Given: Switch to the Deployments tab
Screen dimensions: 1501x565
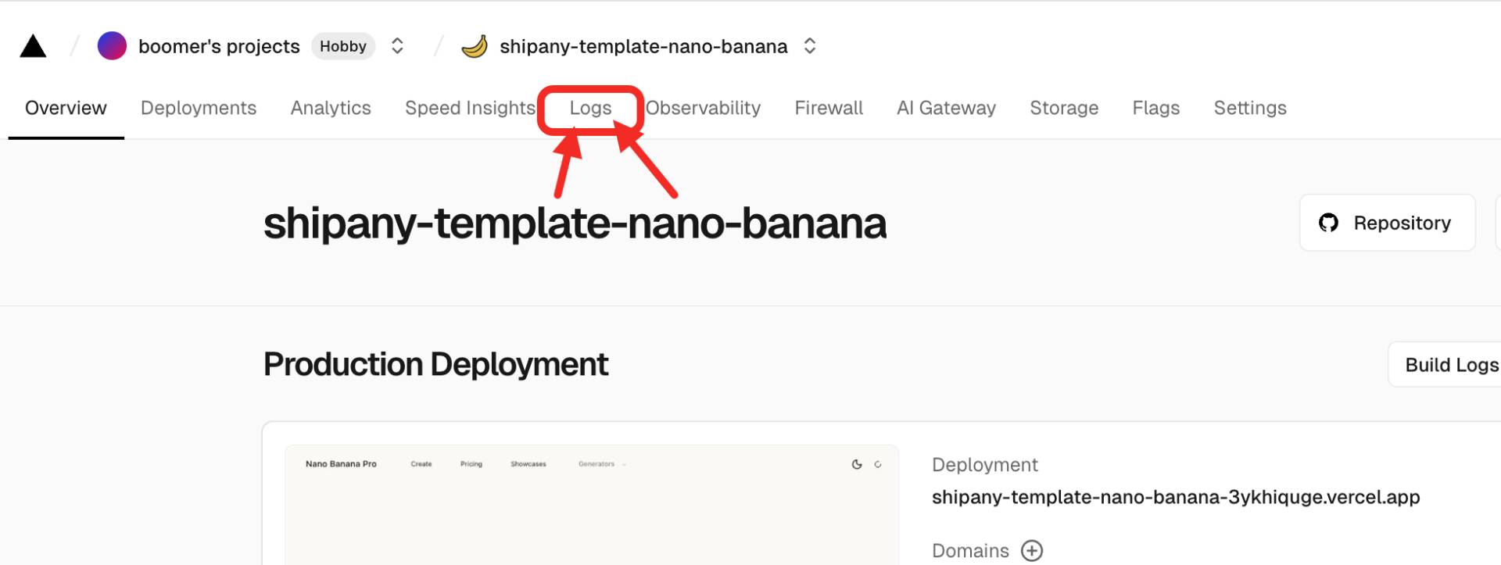Looking at the screenshot, I should click(199, 108).
